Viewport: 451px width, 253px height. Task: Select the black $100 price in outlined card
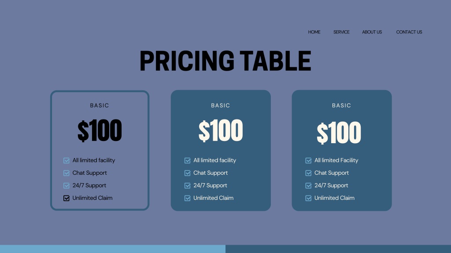(100, 130)
